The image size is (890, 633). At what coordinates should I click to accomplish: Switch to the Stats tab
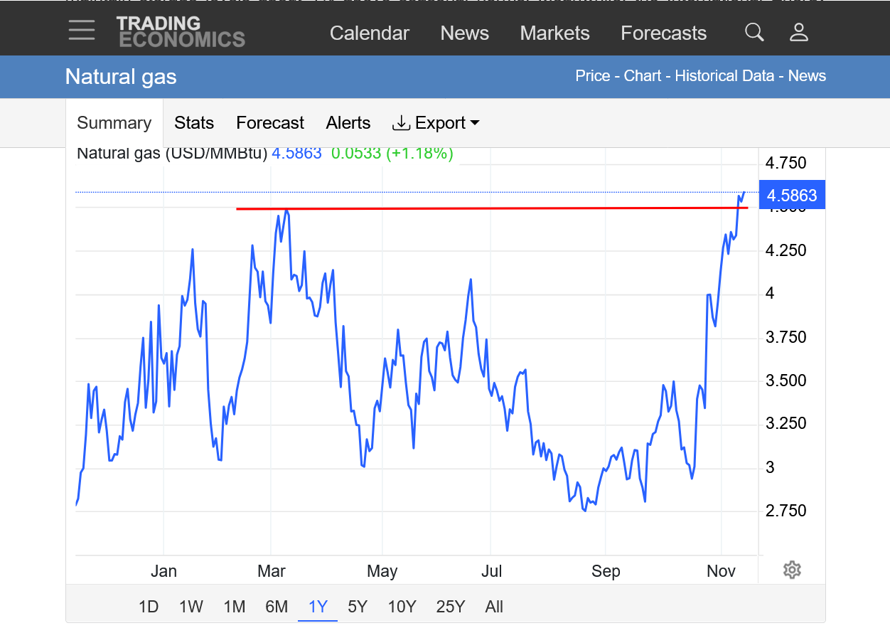[x=194, y=123]
